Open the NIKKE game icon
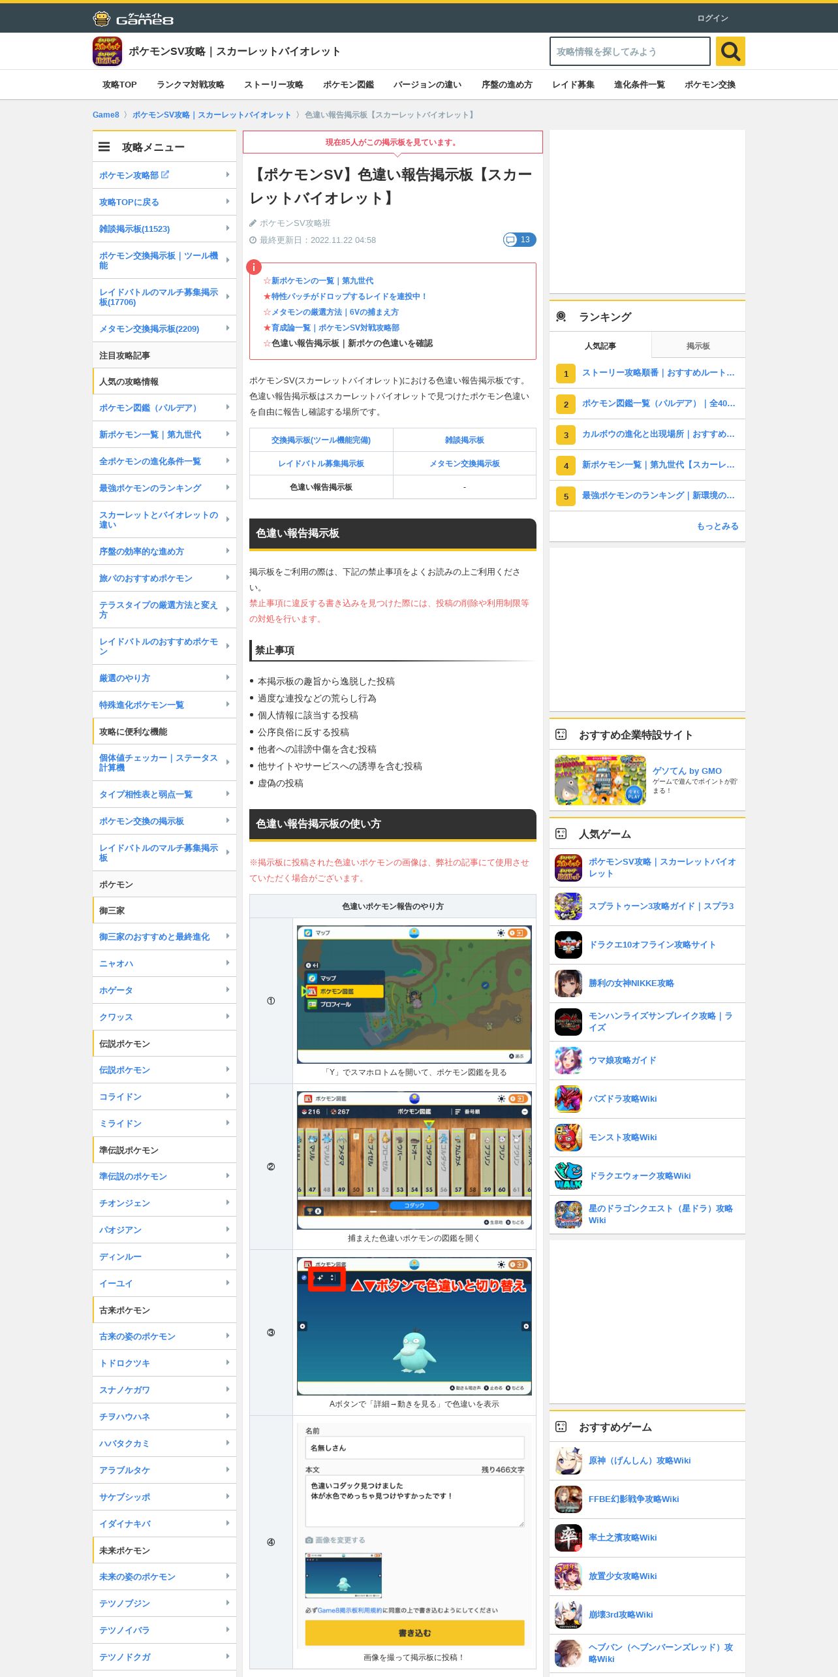838x1677 pixels. coord(568,983)
